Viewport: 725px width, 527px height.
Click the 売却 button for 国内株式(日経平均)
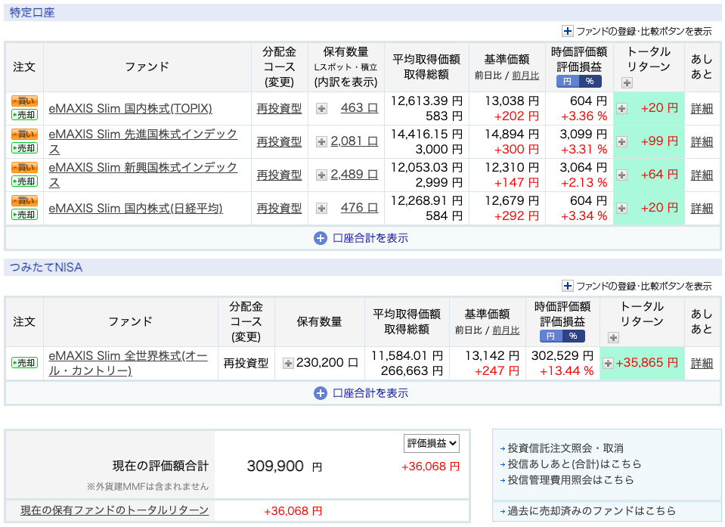click(24, 215)
